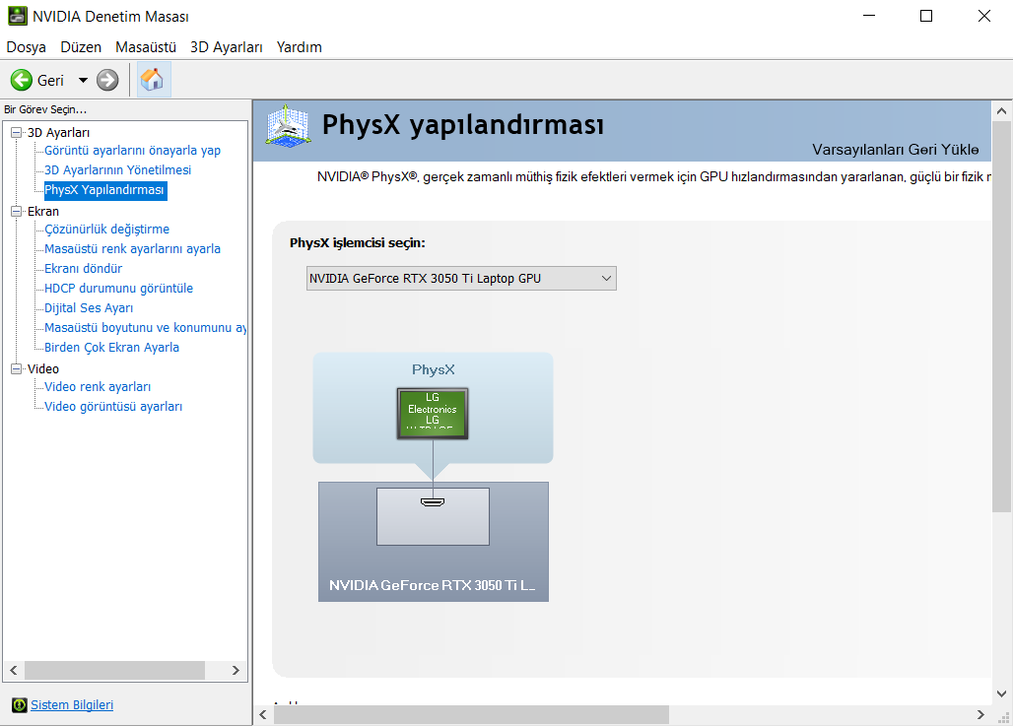1013x726 pixels.
Task: Click PhysX yapılandırması page title
Action: coord(462,125)
